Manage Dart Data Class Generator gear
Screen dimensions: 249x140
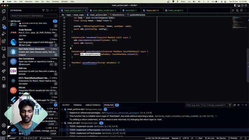pos(56,55)
